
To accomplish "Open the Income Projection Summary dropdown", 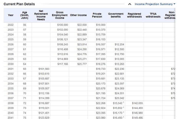I will pos(154,4).
